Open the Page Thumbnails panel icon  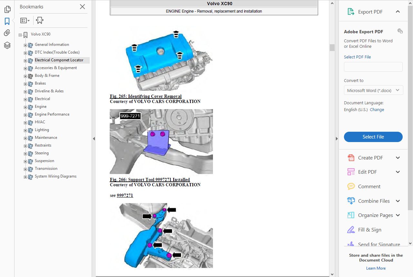click(7, 9)
